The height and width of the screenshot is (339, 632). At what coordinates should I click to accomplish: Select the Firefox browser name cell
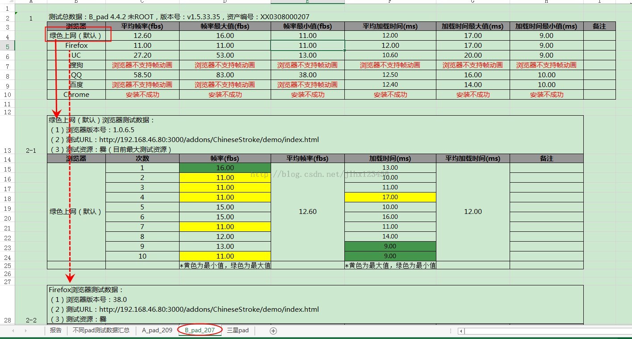pos(76,46)
